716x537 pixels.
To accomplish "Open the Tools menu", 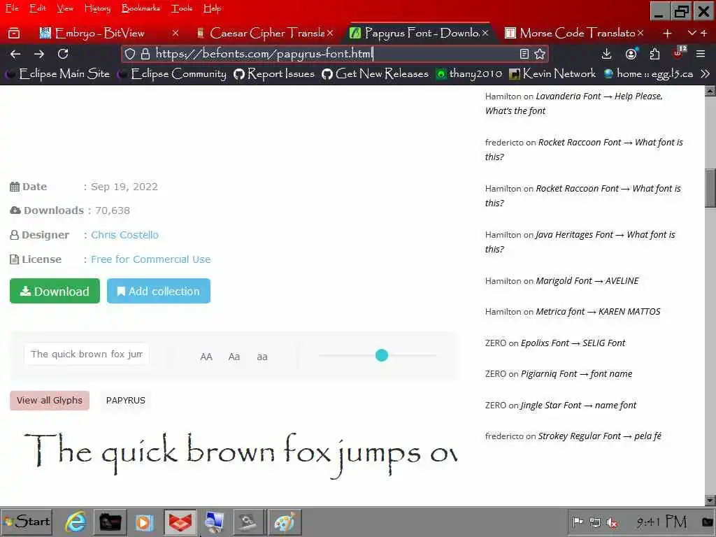I will coord(182,8).
